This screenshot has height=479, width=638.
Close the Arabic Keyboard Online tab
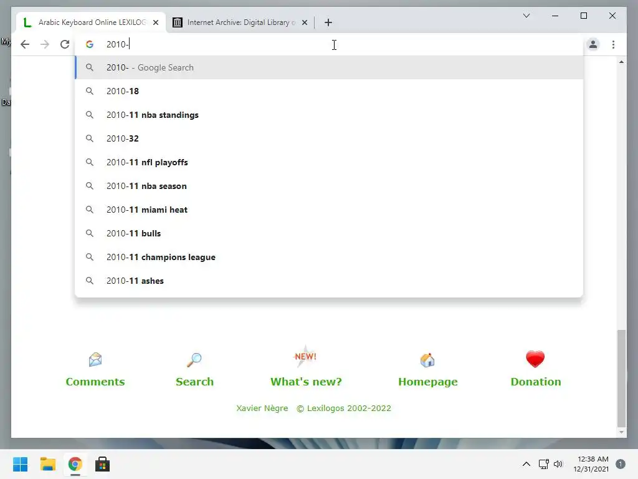tap(156, 22)
